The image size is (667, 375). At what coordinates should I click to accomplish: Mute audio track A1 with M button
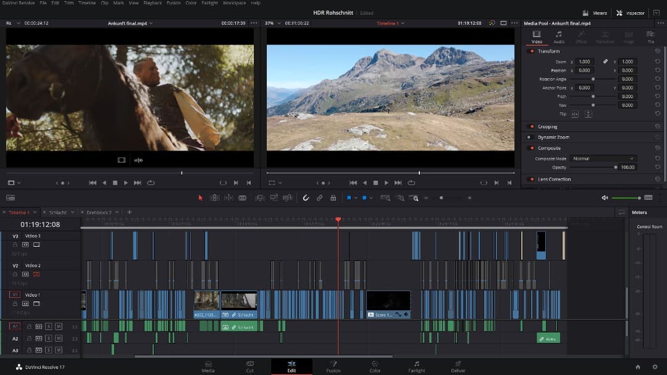[59, 326]
